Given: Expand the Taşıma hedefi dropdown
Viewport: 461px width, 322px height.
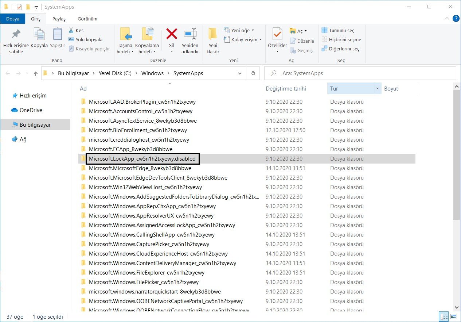Looking at the screenshot, I should coord(125,51).
